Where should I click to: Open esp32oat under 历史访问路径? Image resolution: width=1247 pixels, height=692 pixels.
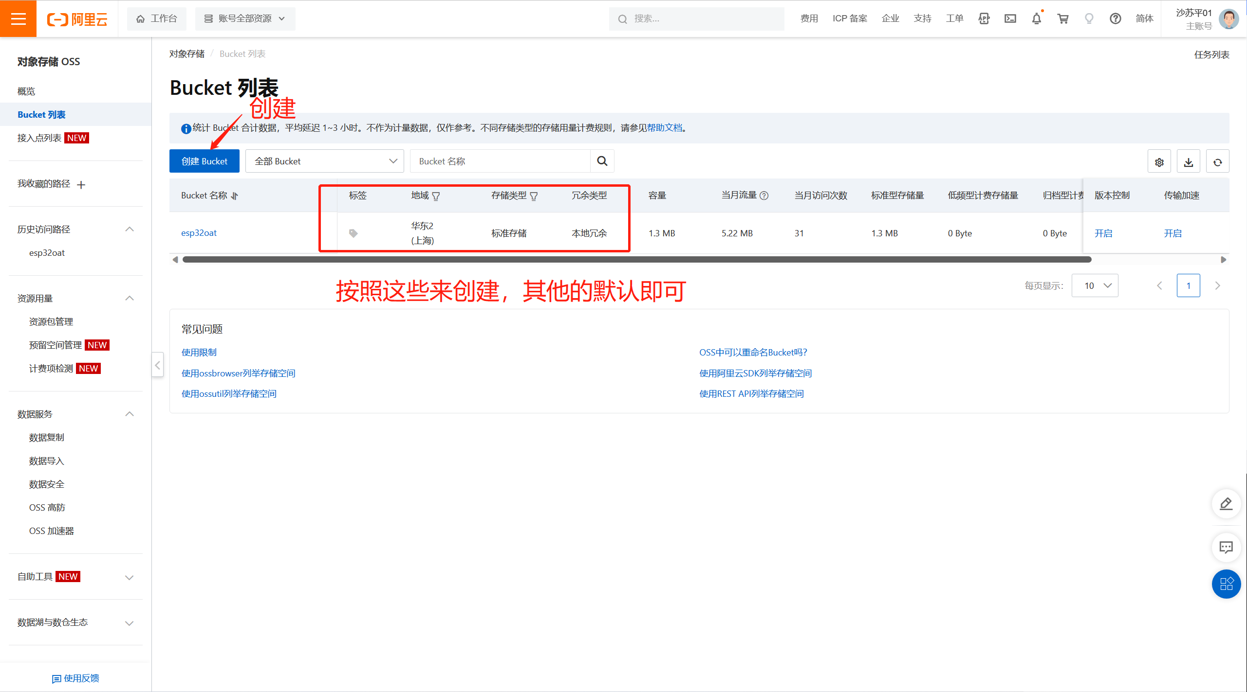click(x=47, y=253)
